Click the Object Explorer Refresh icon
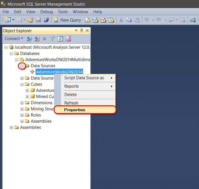This screenshot has width=199, height=189. [x=60, y=39]
